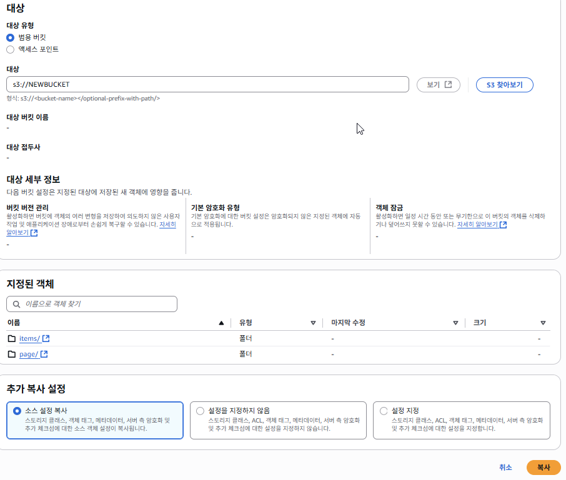Viewport: 566px width, 480px height.
Task: Click external link icon beside page/
Action: coord(44,355)
